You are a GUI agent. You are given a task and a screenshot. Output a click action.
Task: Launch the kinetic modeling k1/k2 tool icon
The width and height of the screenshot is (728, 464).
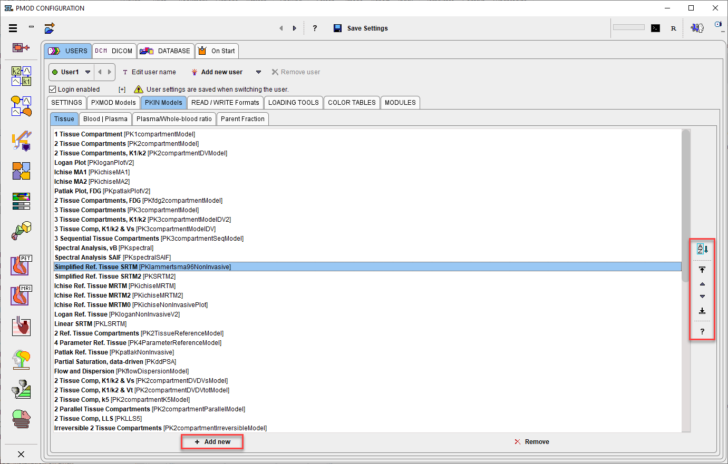point(22,76)
